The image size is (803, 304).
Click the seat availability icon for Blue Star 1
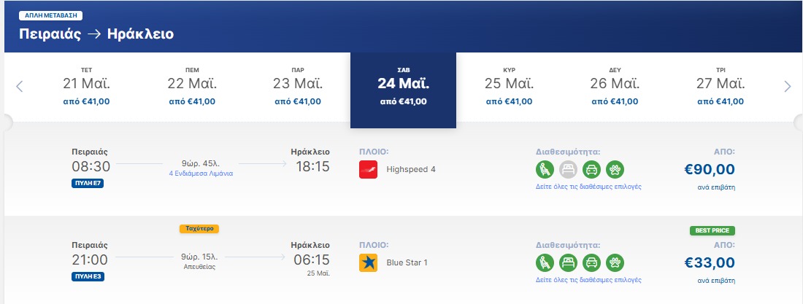(x=545, y=262)
